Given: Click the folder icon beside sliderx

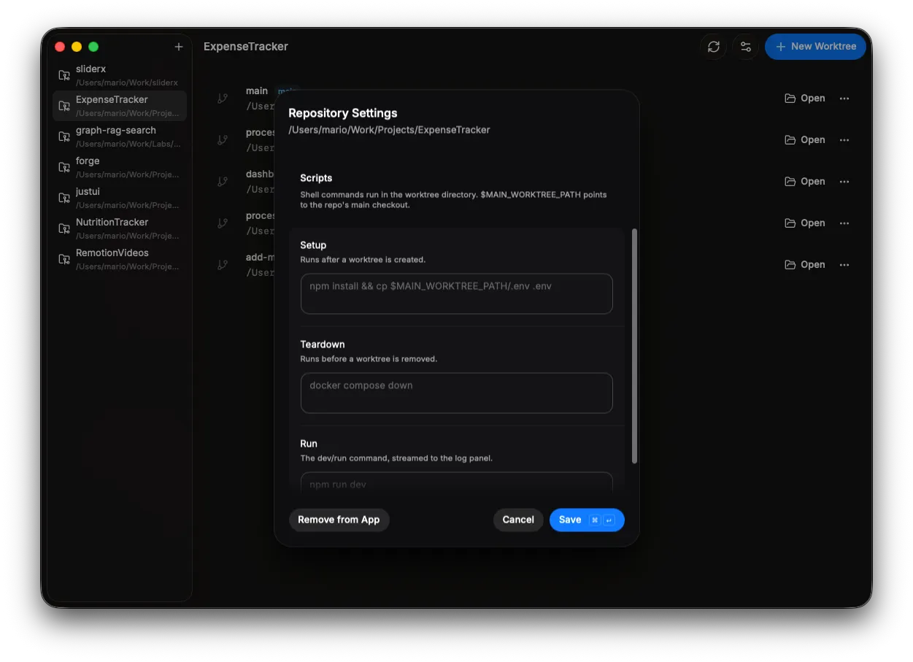Looking at the screenshot, I should click(64, 75).
